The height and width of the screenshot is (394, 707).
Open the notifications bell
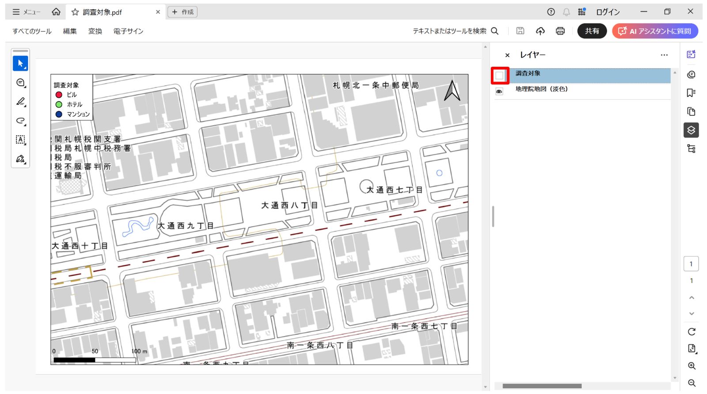566,12
